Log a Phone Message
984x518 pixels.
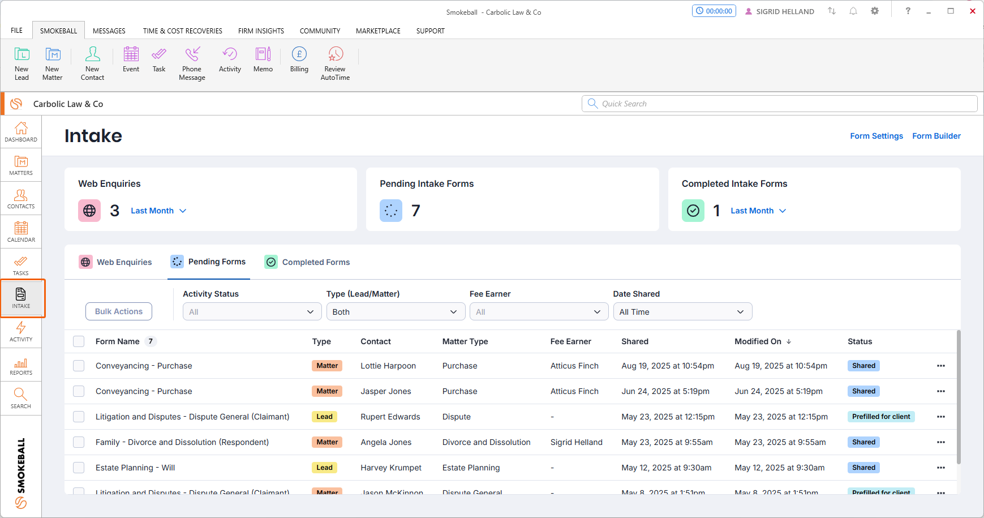[192, 63]
